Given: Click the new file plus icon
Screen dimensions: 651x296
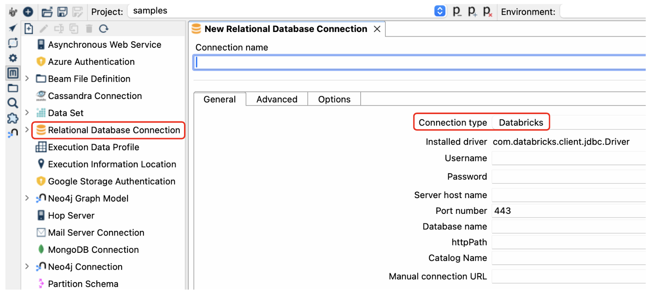Looking at the screenshot, I should click(28, 12).
